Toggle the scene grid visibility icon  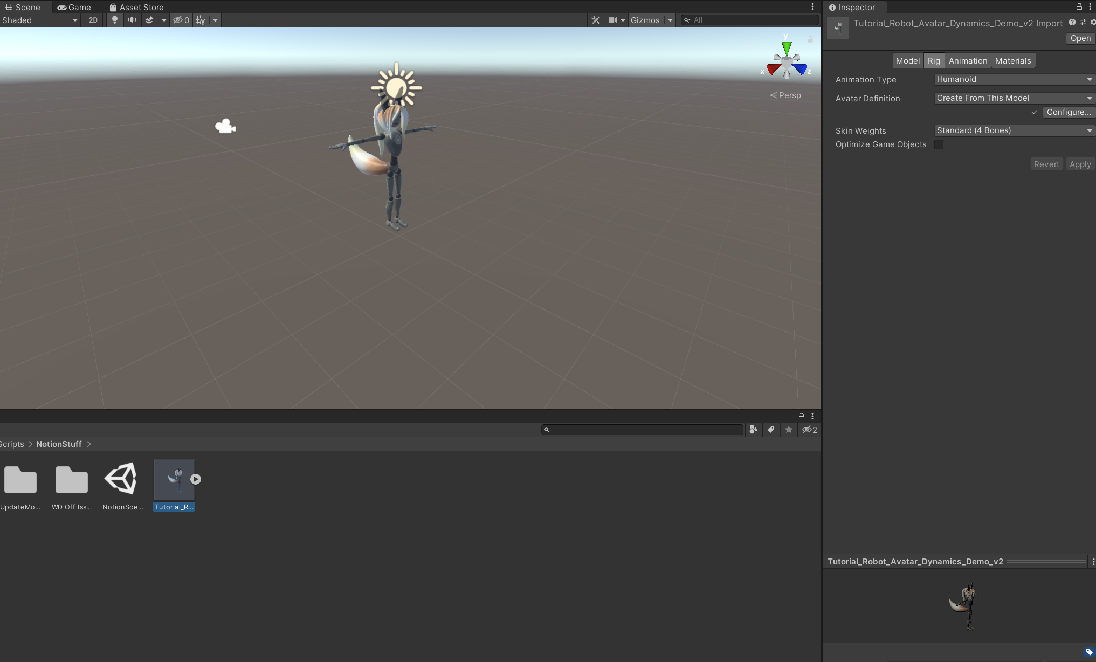(201, 20)
